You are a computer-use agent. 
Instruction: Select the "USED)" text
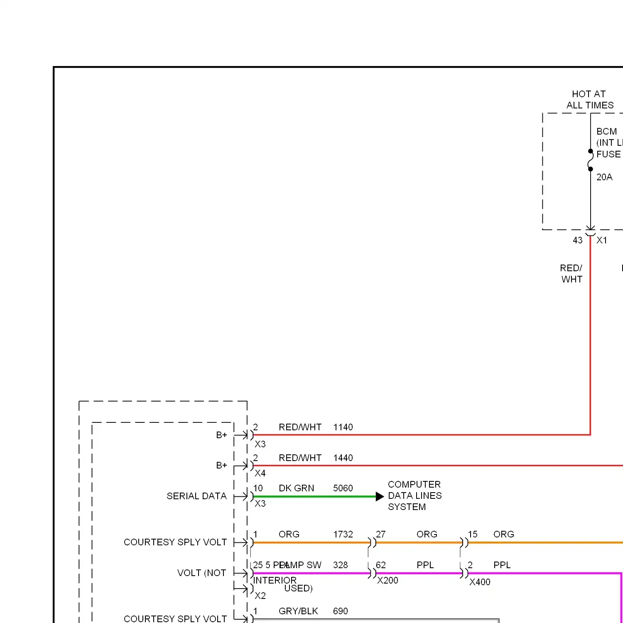298,588
